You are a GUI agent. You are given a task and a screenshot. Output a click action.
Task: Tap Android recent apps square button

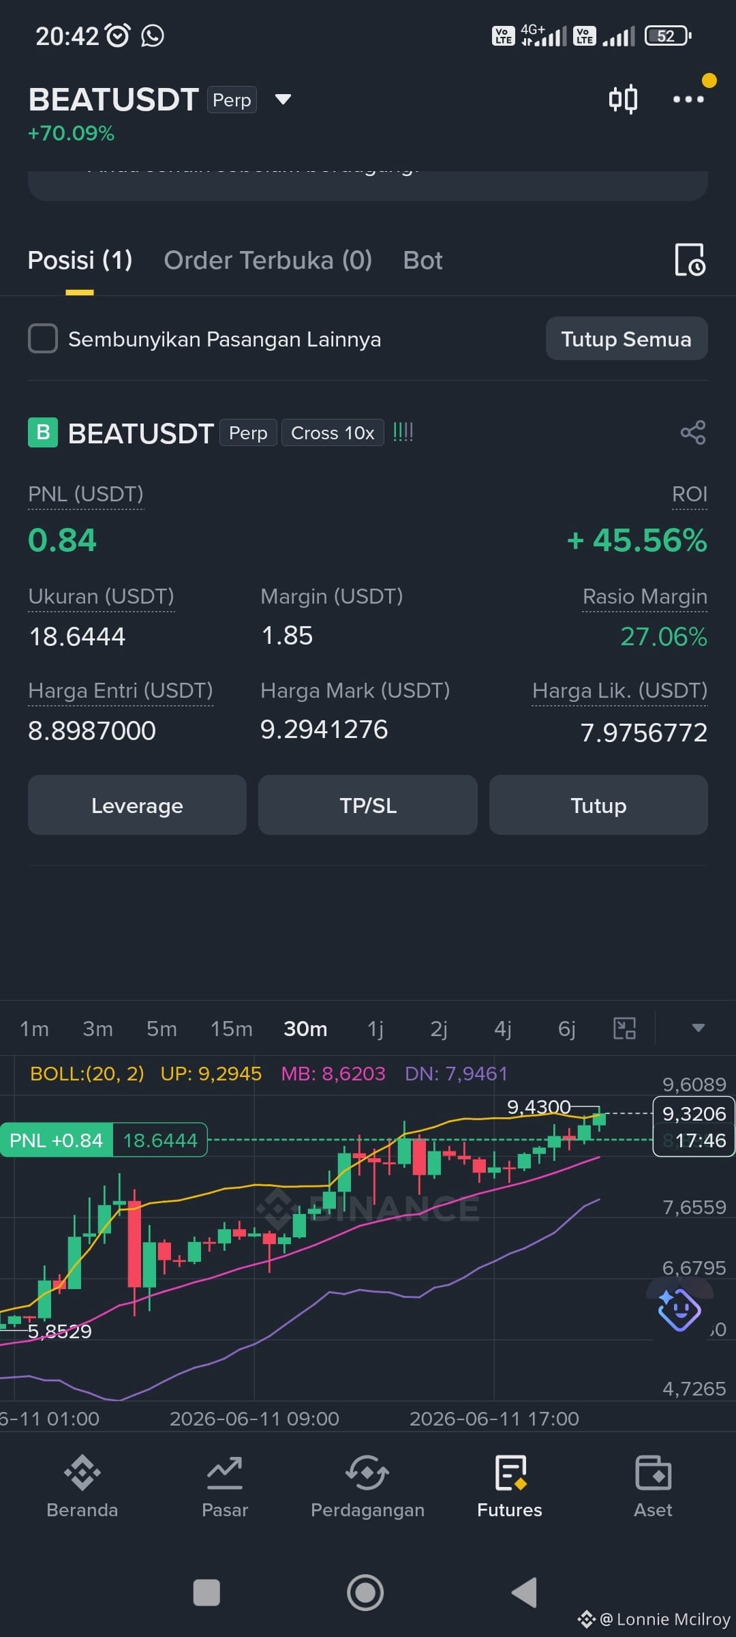click(x=206, y=1593)
